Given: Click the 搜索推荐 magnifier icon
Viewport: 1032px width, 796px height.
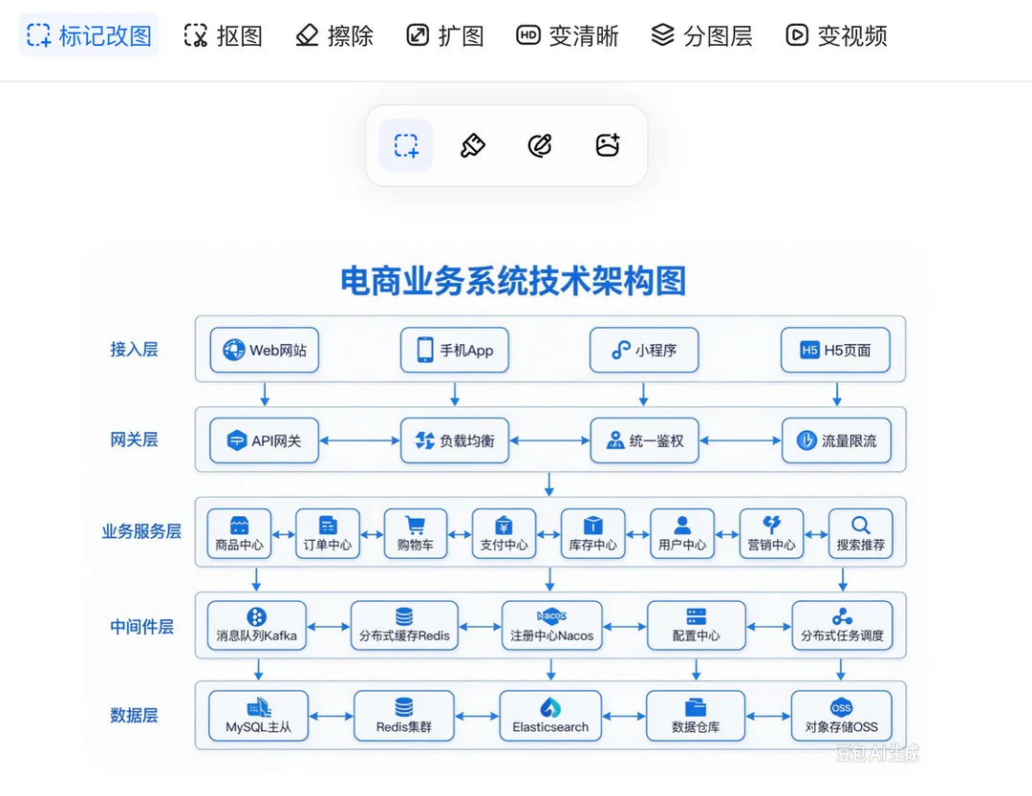Looking at the screenshot, I should 861,525.
